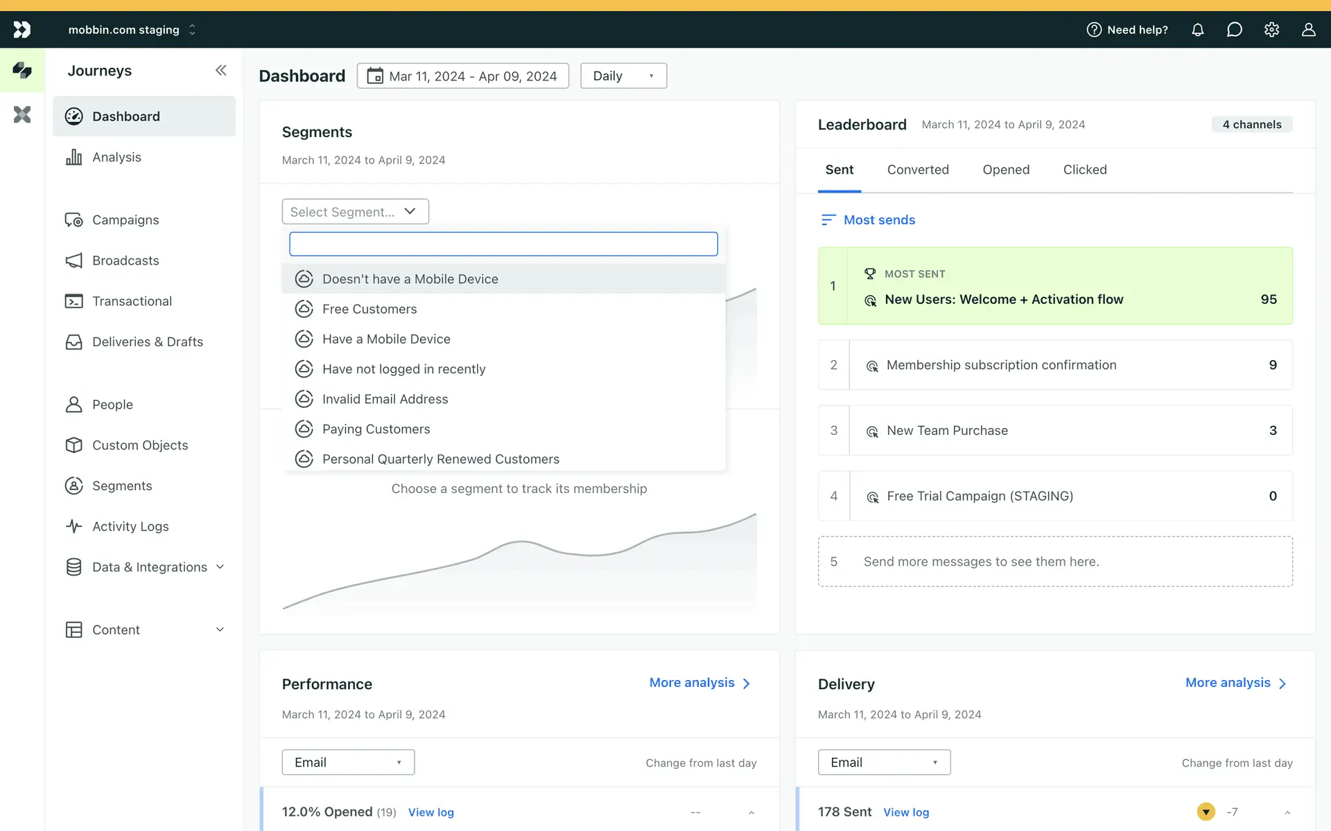Open the chat messages icon
1331x831 pixels.
(1234, 30)
